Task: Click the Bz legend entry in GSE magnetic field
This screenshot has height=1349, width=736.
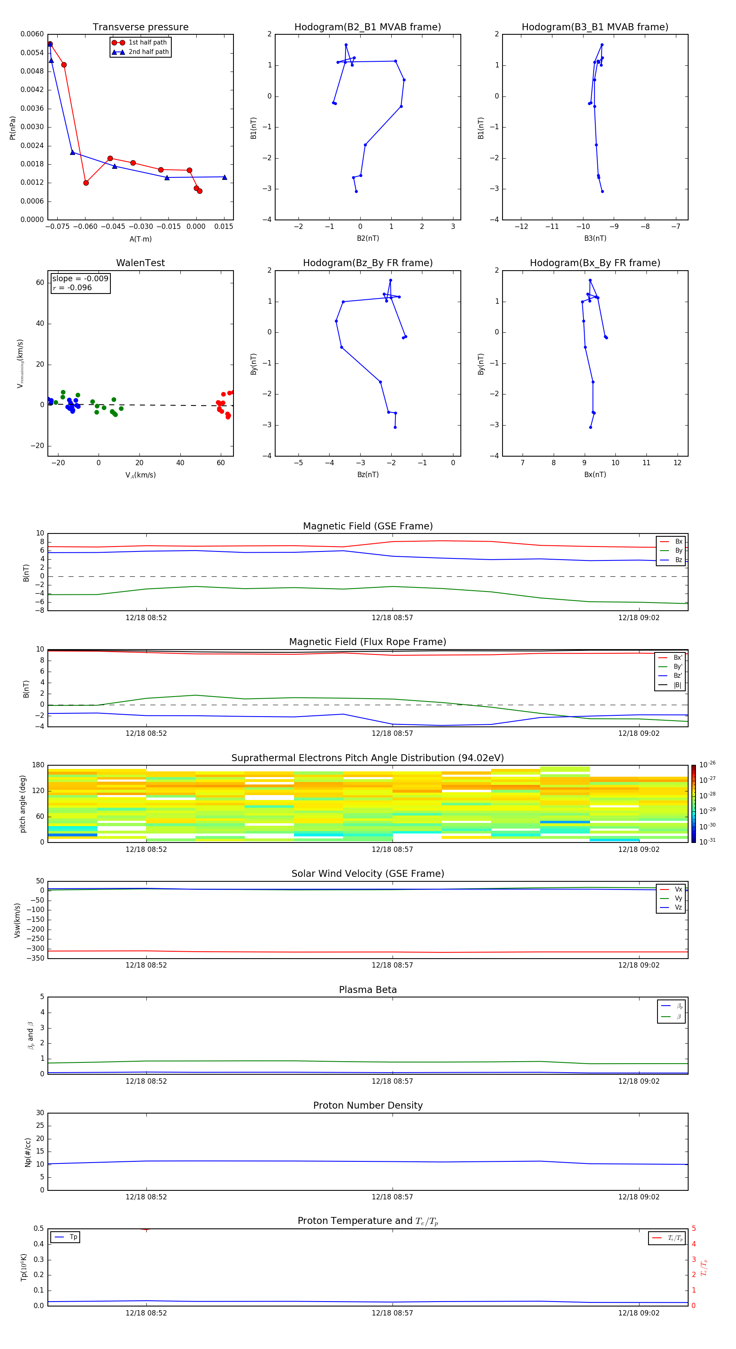Action: pos(671,560)
